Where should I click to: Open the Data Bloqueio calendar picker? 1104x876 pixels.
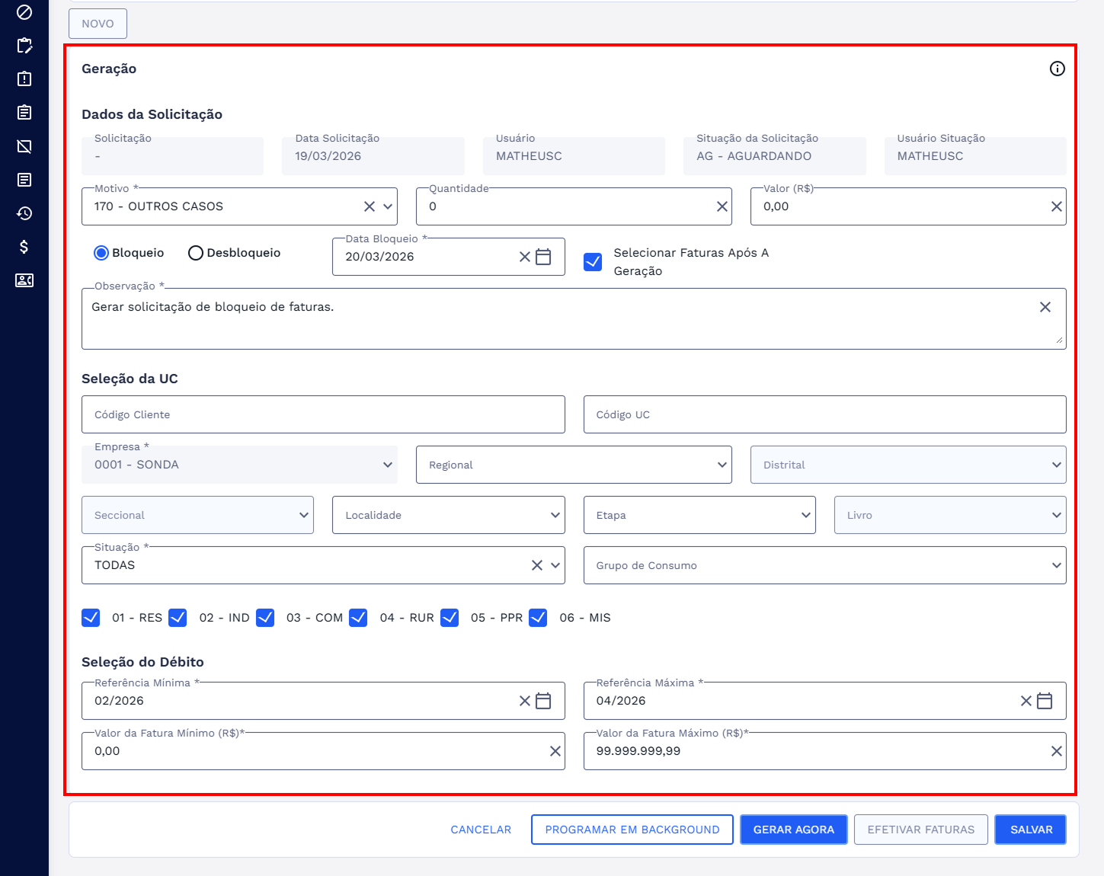[543, 257]
